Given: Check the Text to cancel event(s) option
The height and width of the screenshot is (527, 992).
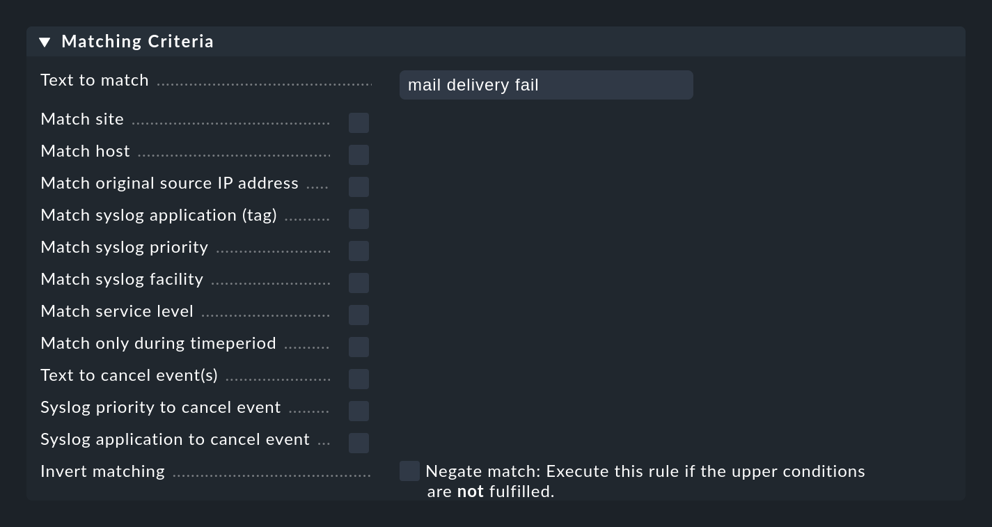Looking at the screenshot, I should (359, 379).
